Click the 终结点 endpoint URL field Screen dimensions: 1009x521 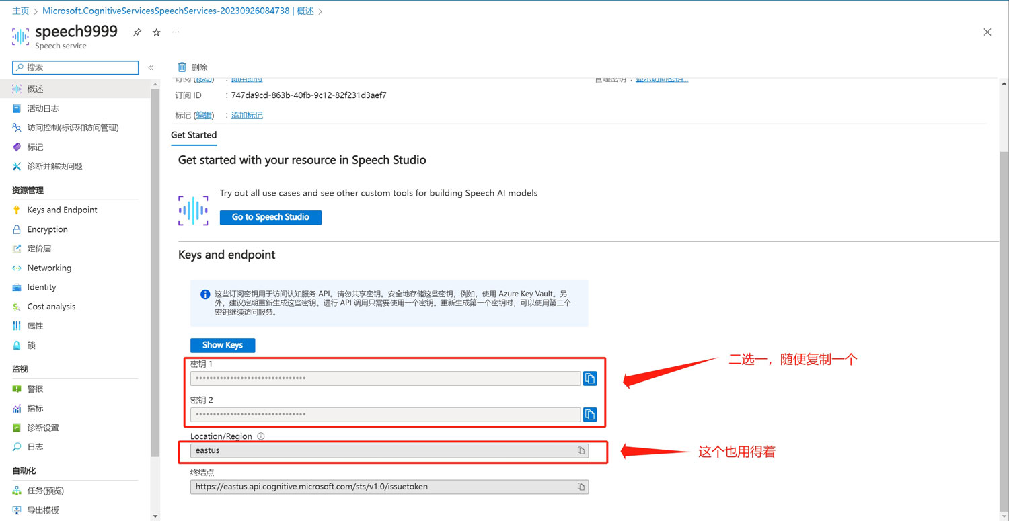tap(389, 487)
